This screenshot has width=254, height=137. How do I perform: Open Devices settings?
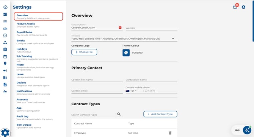click(x=33, y=84)
